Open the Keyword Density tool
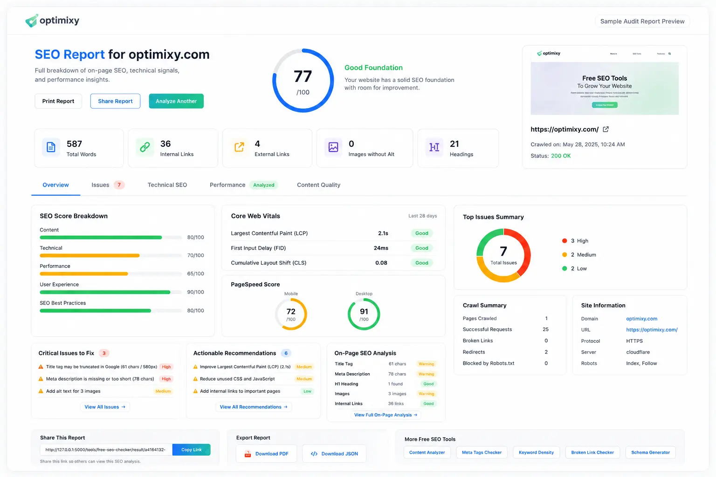 536,452
